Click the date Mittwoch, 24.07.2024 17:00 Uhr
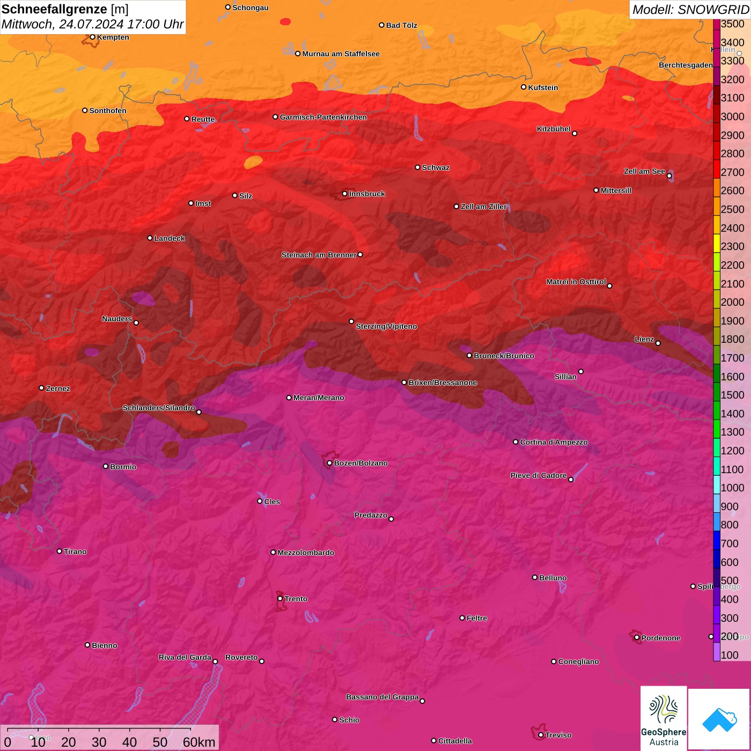 pos(92,24)
